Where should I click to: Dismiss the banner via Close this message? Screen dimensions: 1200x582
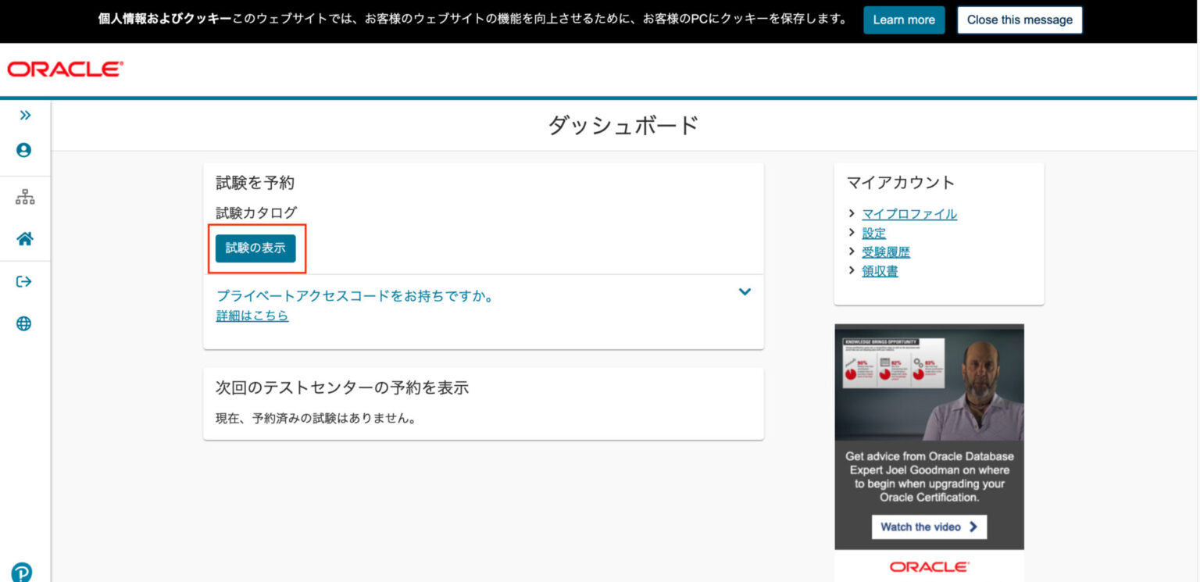1019,20
